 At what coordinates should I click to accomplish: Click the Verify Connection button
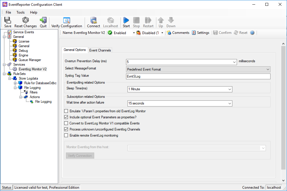(80, 156)
